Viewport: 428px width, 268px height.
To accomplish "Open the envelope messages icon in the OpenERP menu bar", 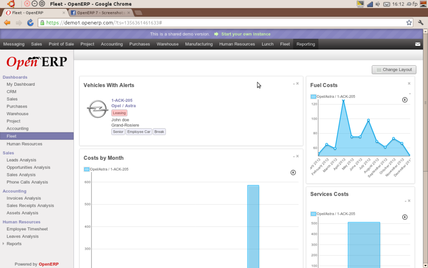I will pos(418,44).
